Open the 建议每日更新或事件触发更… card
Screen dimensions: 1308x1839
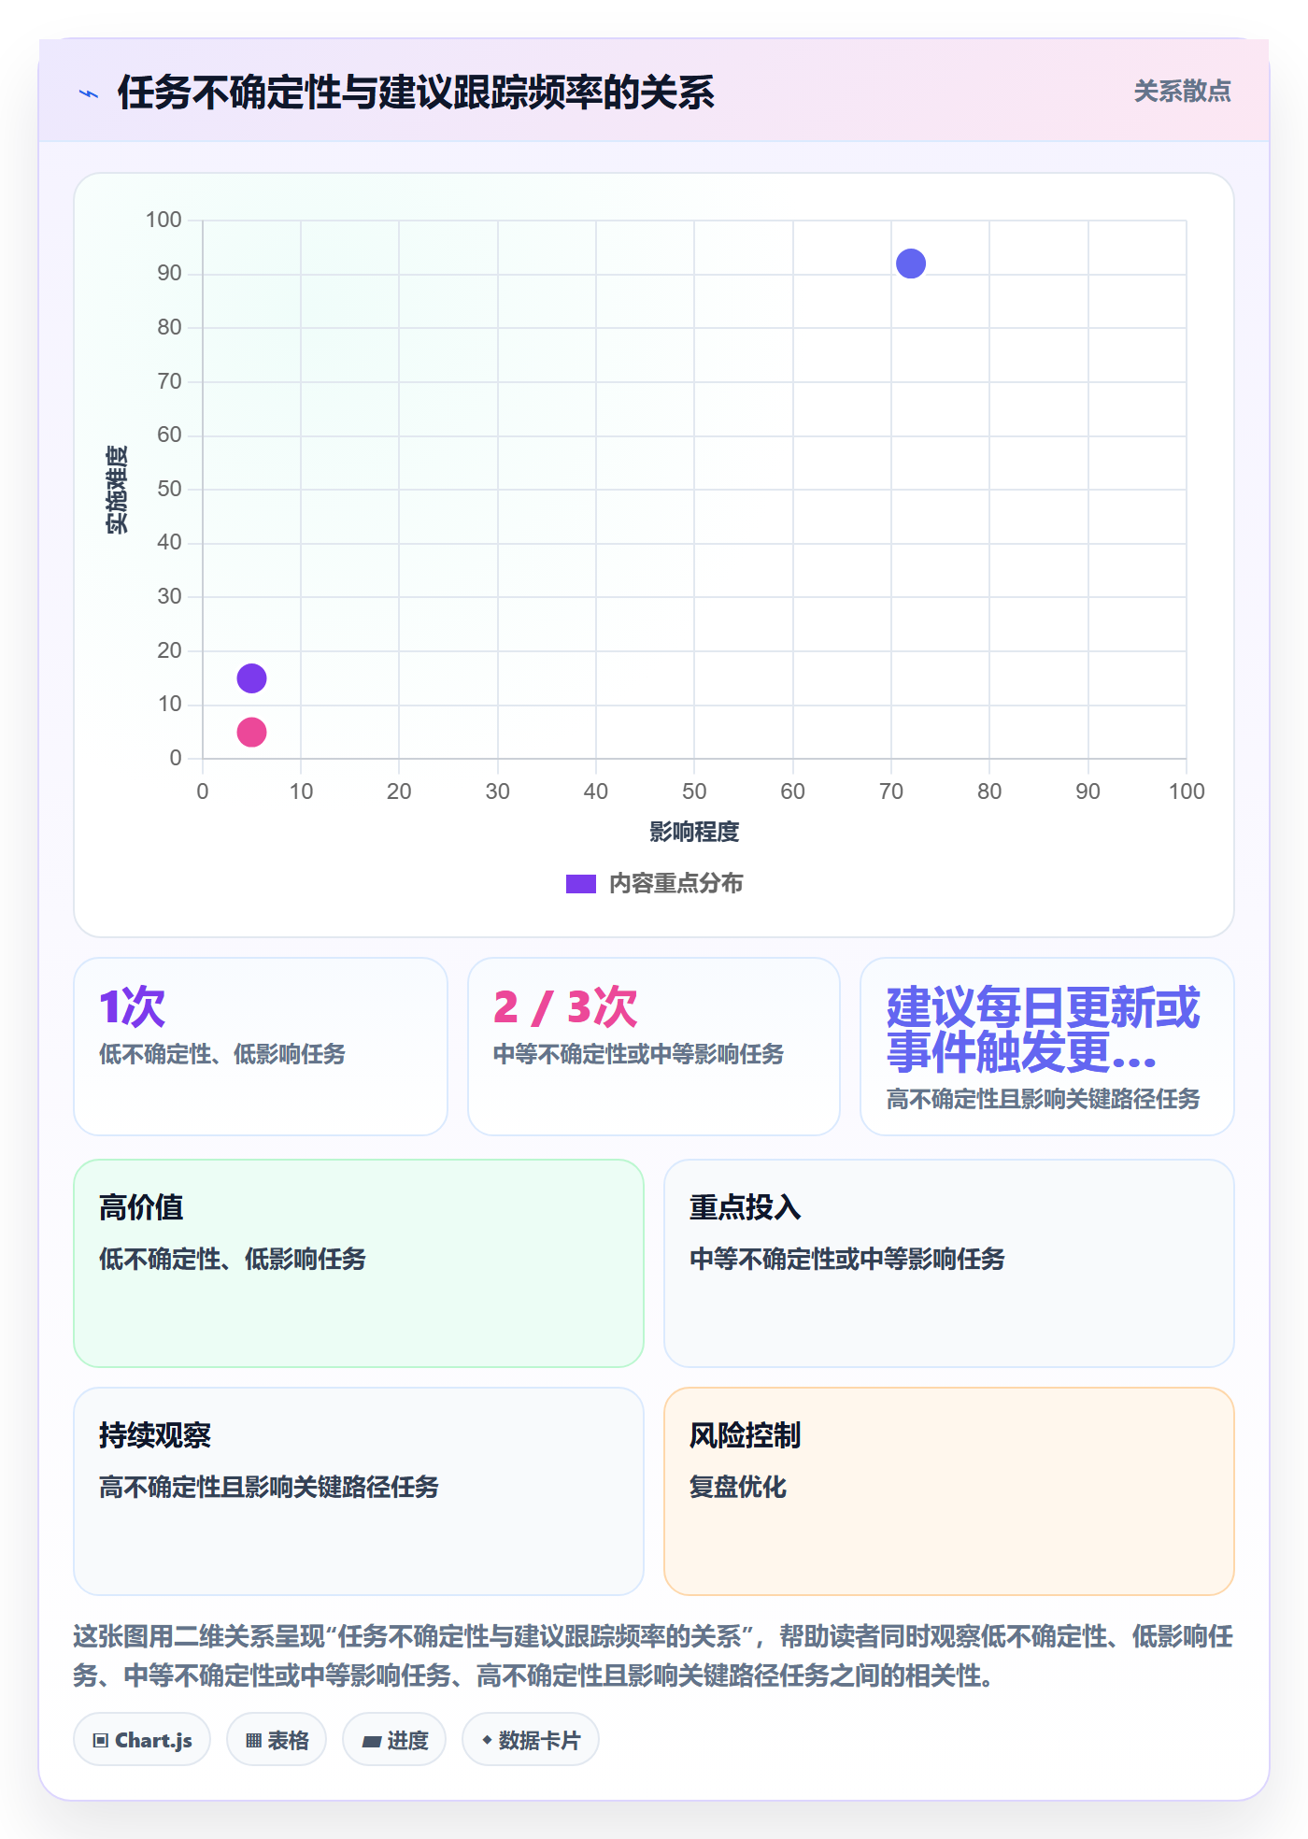pos(1047,1047)
